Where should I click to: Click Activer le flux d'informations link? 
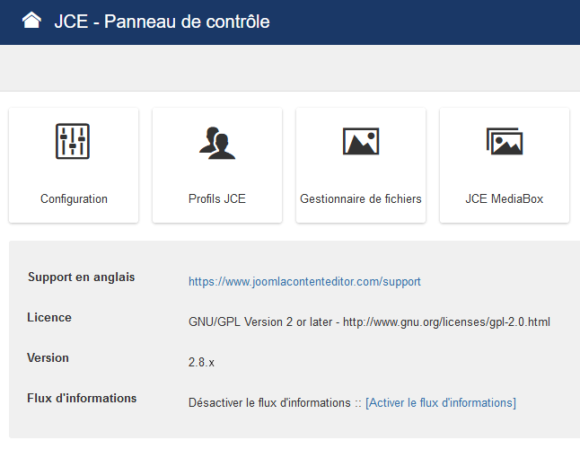pos(441,402)
